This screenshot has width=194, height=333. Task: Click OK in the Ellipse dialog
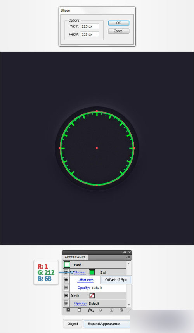coord(118,23)
